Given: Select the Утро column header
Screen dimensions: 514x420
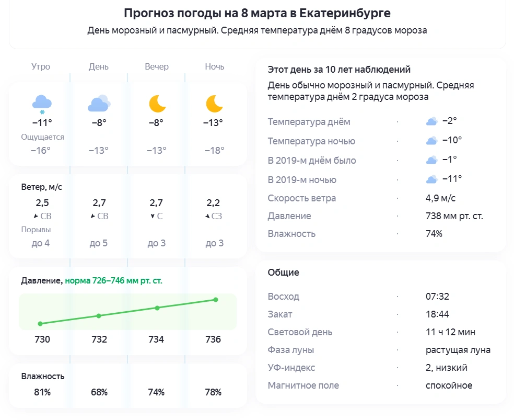Looking at the screenshot, I should click(41, 66).
